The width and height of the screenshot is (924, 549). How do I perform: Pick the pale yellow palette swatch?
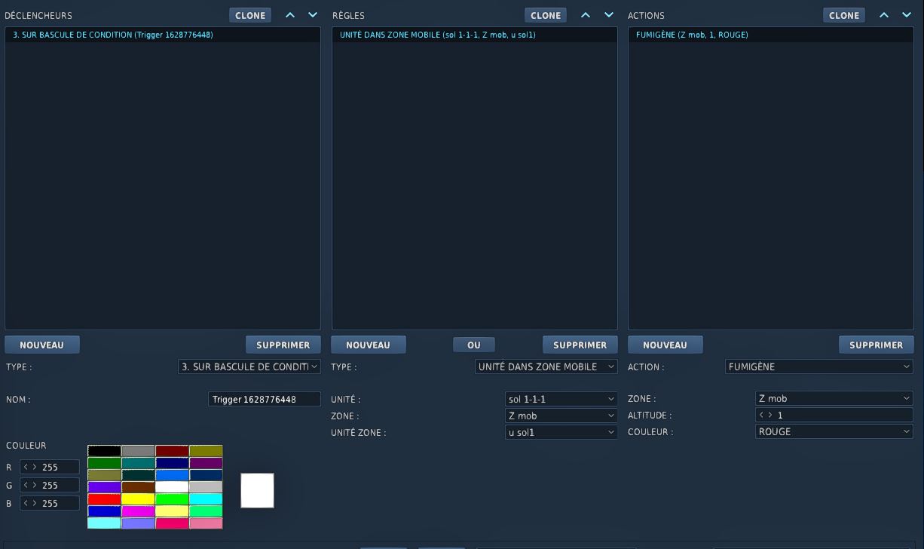point(172,511)
